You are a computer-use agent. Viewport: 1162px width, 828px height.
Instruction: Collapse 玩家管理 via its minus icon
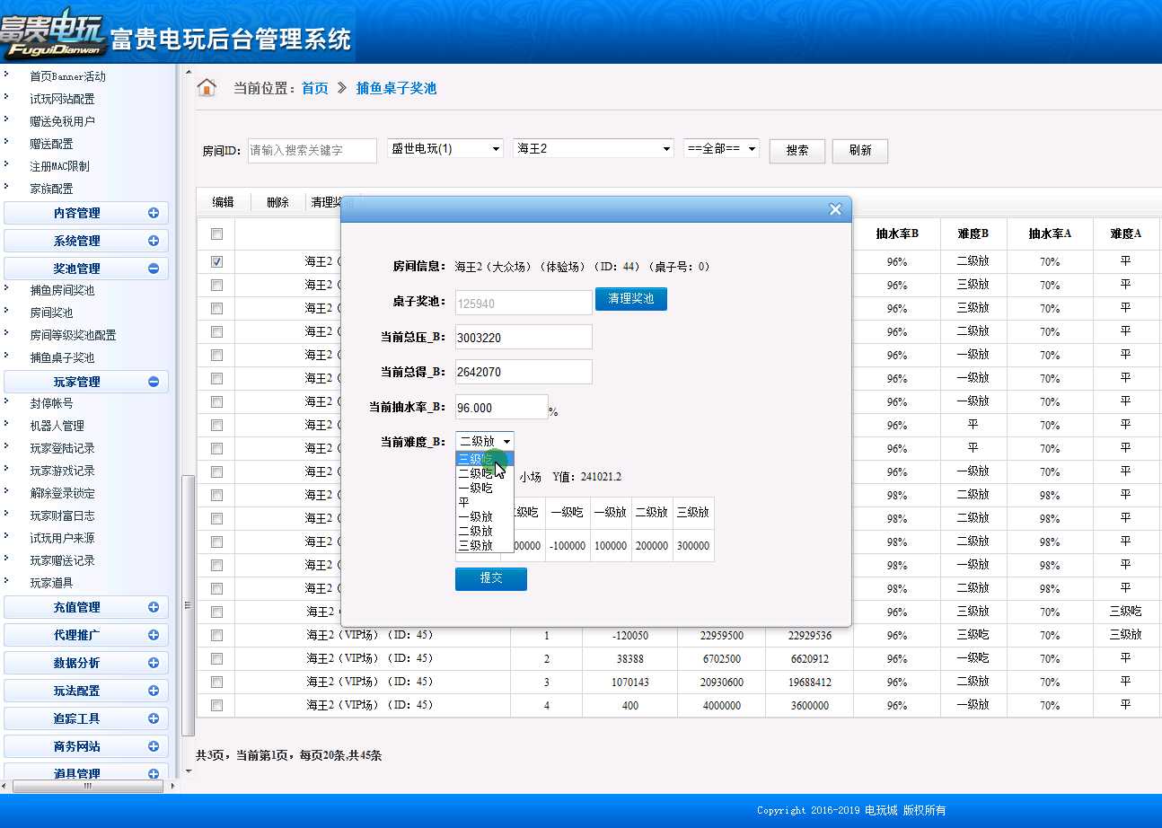154,382
